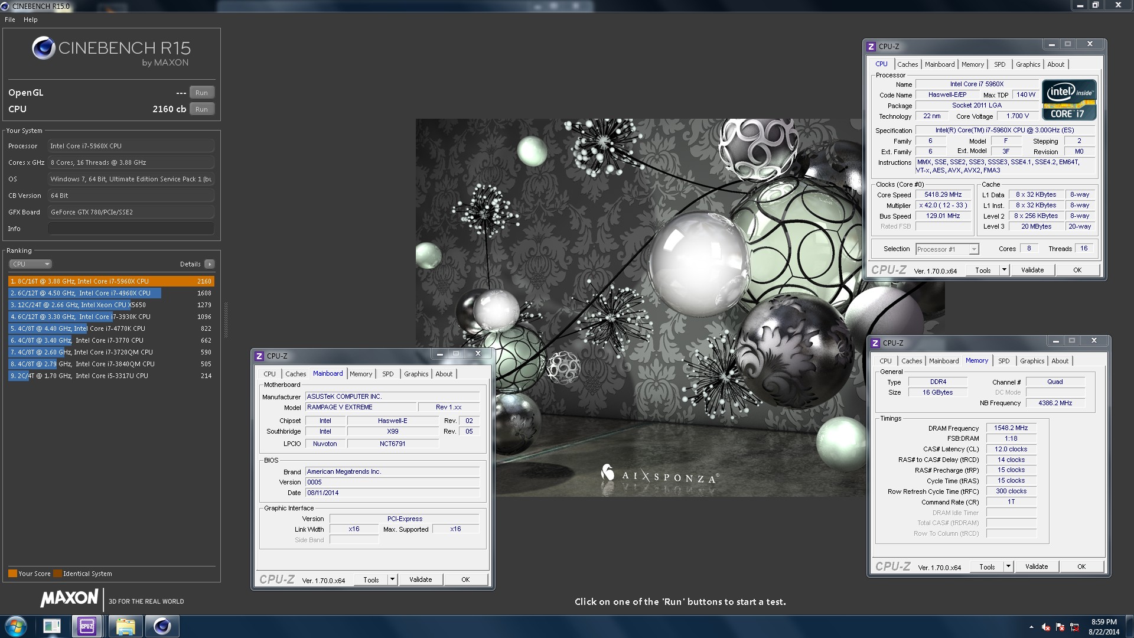Open CPU tab in Memory CPU-Z window
Viewport: 1134px width, 638px height.
coord(885,361)
